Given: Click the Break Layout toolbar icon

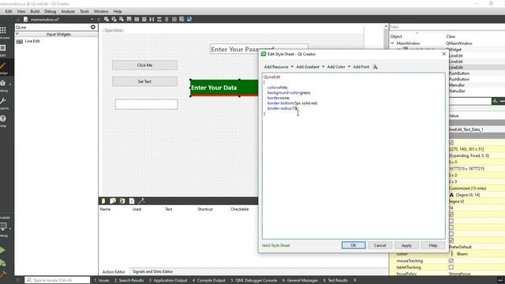Looking at the screenshot, I should [x=181, y=19].
